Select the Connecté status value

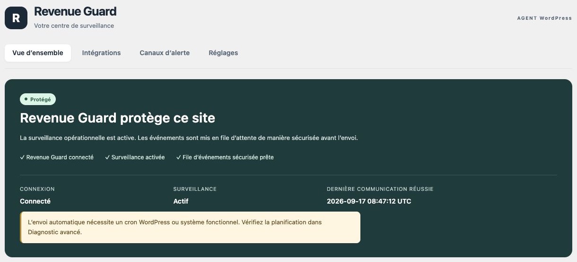[35, 201]
